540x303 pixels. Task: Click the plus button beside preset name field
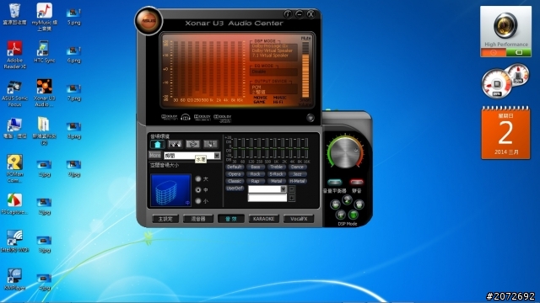coord(292,198)
